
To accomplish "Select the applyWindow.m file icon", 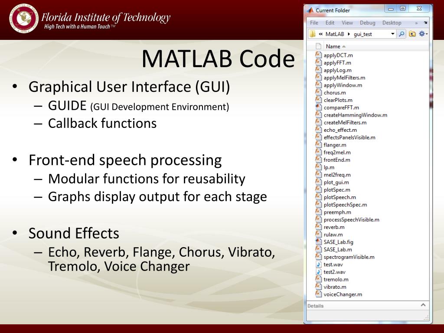I will pyautogui.click(x=319, y=85).
